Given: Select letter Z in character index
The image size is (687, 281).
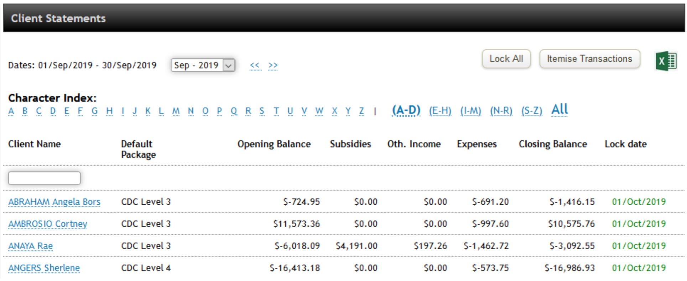Looking at the screenshot, I should point(361,111).
